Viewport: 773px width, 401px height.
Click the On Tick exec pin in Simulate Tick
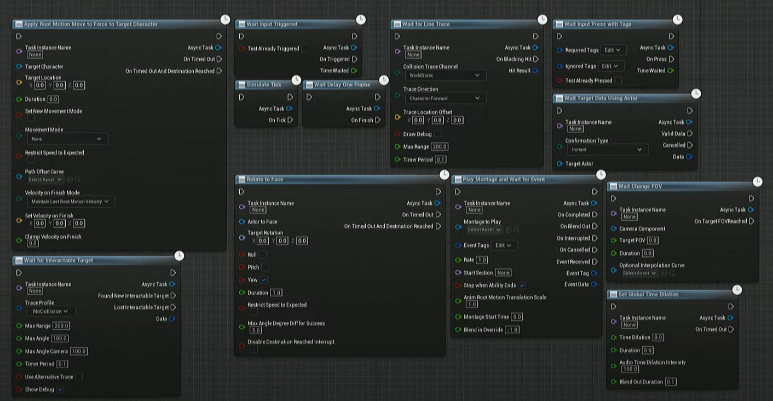(290, 120)
